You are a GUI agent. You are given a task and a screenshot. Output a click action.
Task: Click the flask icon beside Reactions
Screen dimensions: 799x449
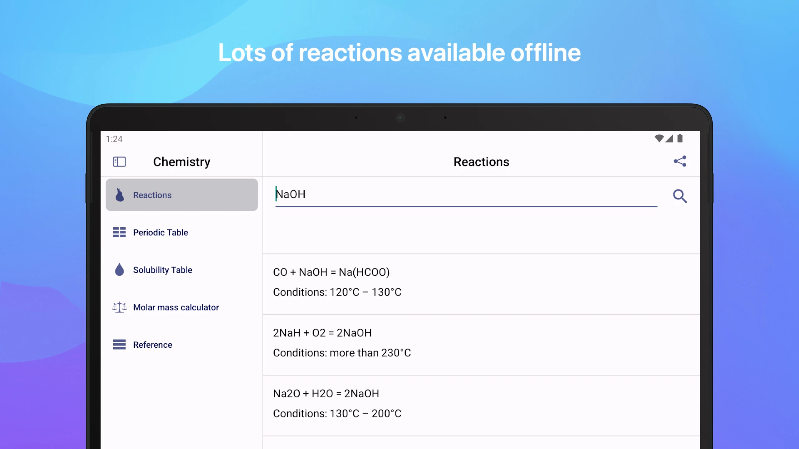pyautogui.click(x=120, y=195)
